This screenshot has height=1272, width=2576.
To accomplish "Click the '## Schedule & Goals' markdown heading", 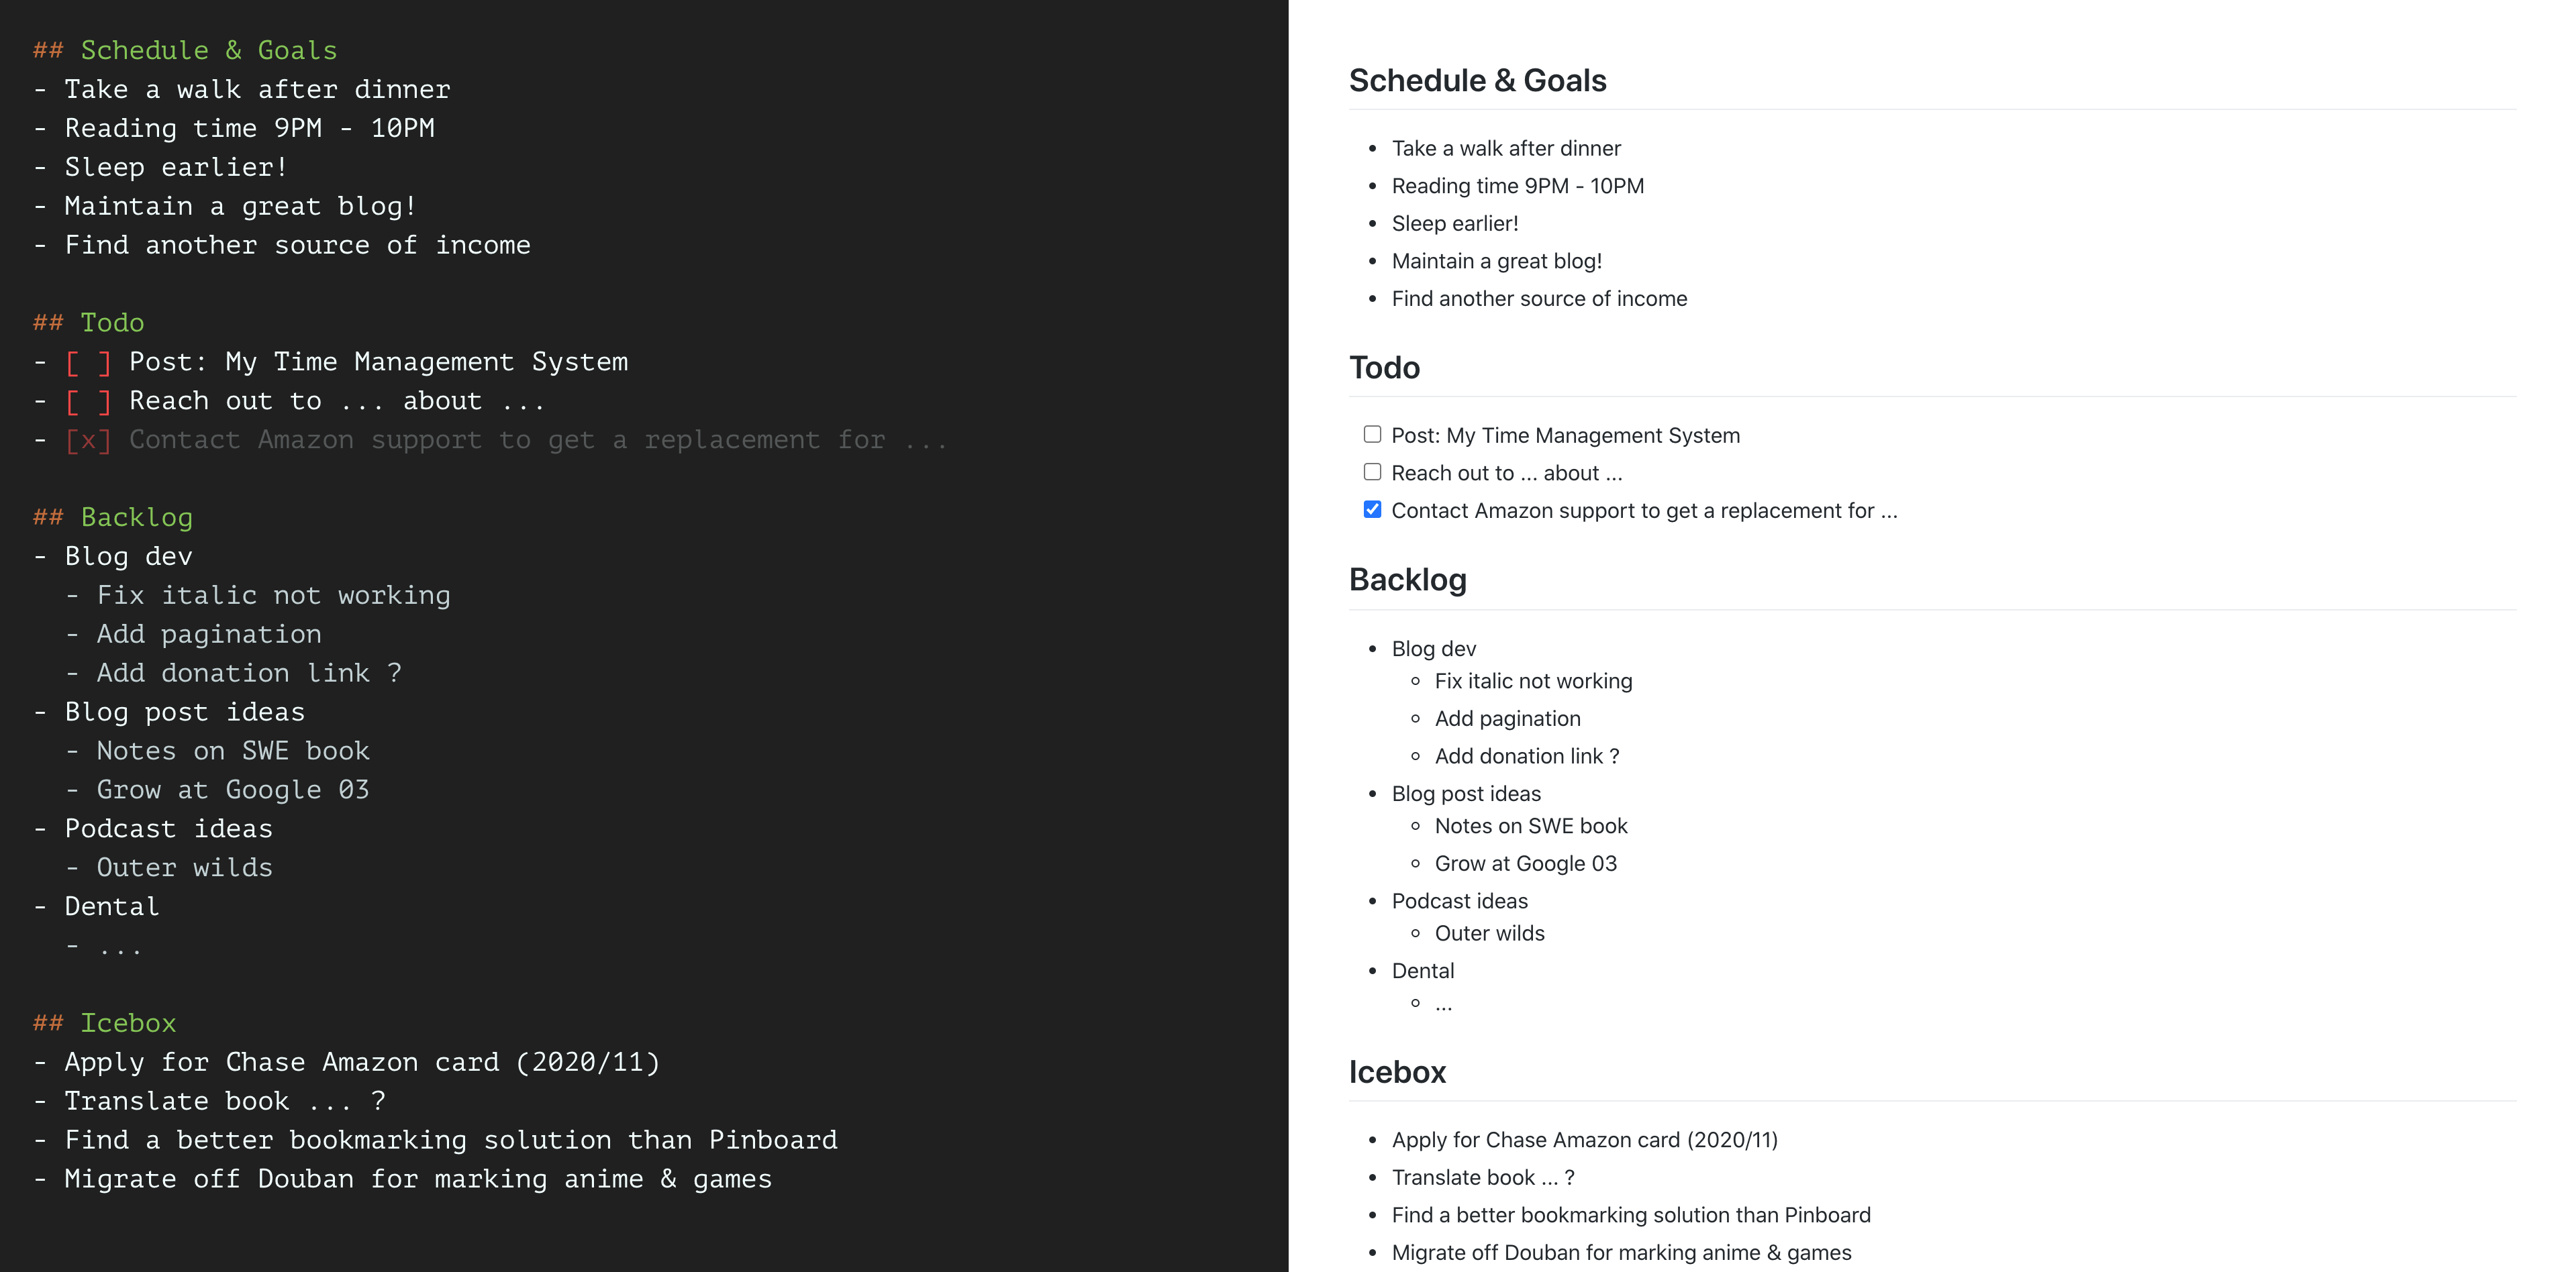I will point(185,50).
